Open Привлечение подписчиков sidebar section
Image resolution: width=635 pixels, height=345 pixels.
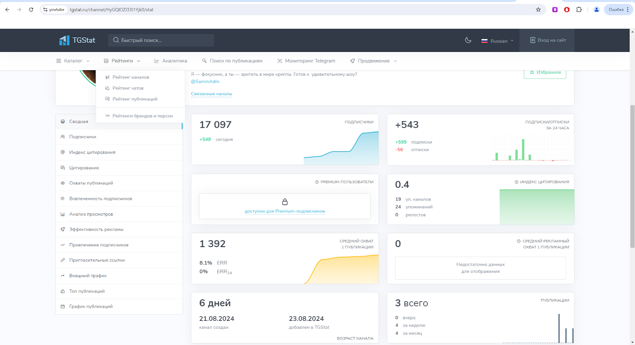coord(119,245)
